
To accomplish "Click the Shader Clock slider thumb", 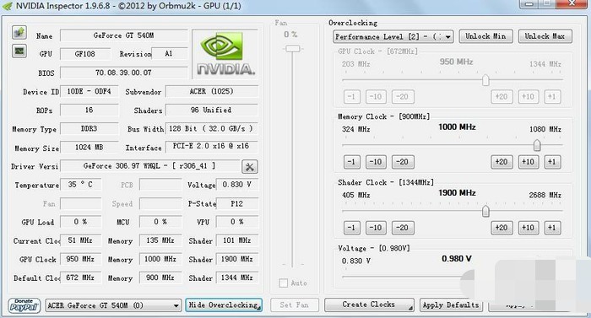I will coord(485,211).
